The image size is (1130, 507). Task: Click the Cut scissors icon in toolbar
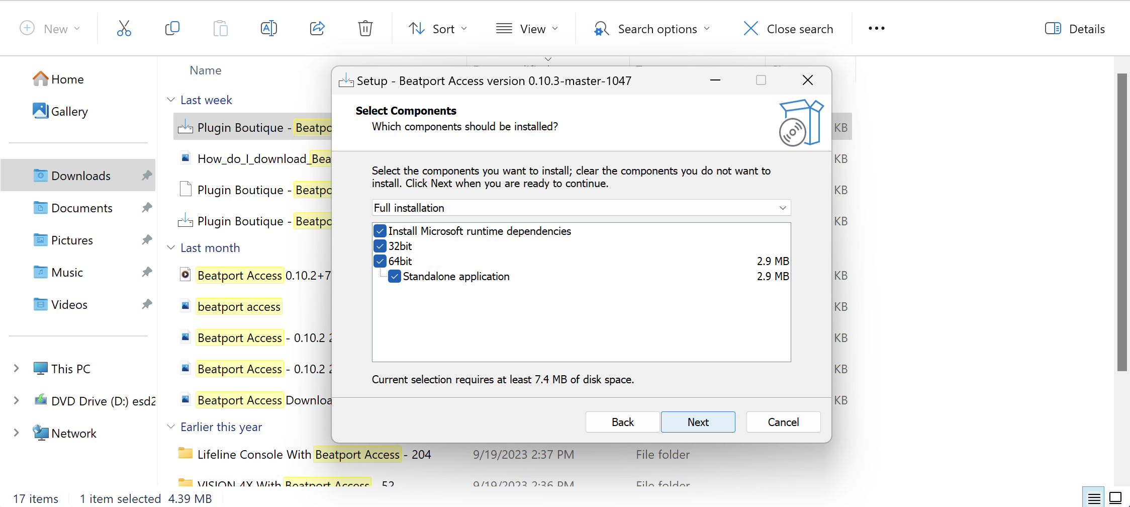(x=124, y=29)
